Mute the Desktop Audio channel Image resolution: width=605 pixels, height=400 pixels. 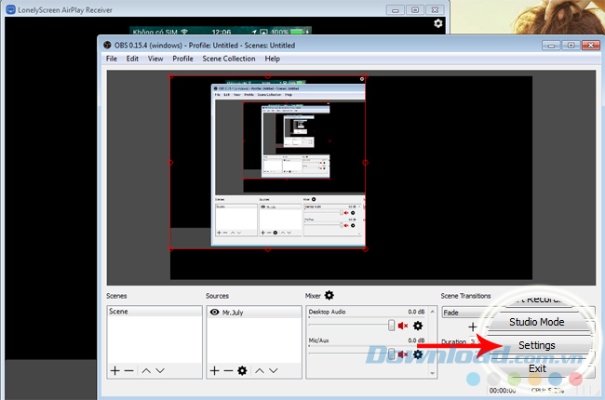403,326
